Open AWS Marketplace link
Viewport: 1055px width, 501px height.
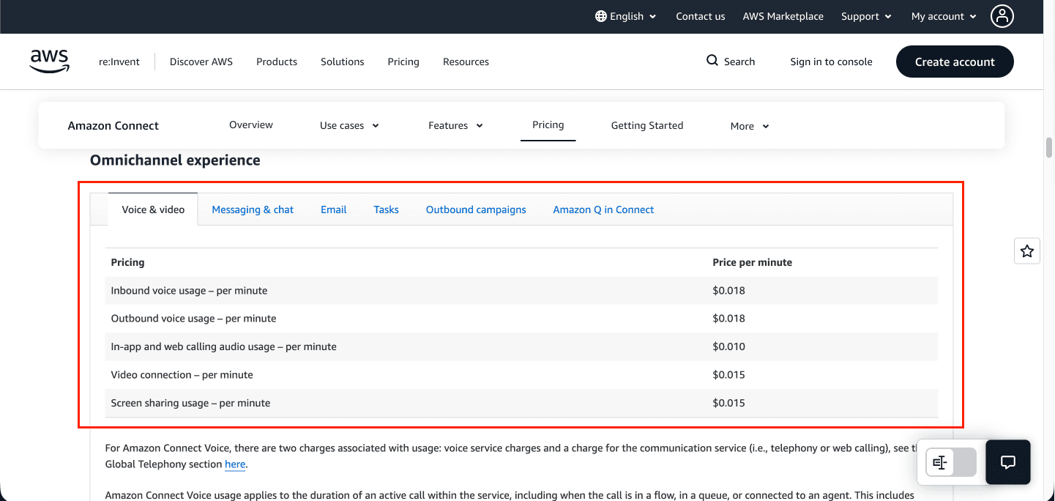pyautogui.click(x=783, y=16)
